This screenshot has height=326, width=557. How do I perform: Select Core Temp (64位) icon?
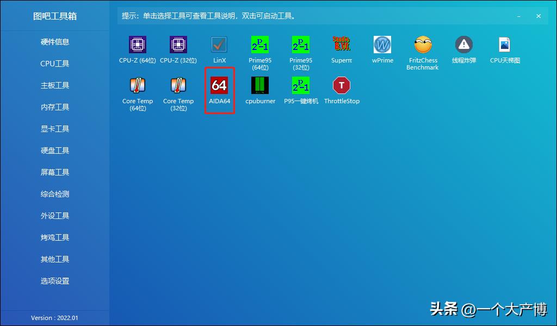coord(138,86)
